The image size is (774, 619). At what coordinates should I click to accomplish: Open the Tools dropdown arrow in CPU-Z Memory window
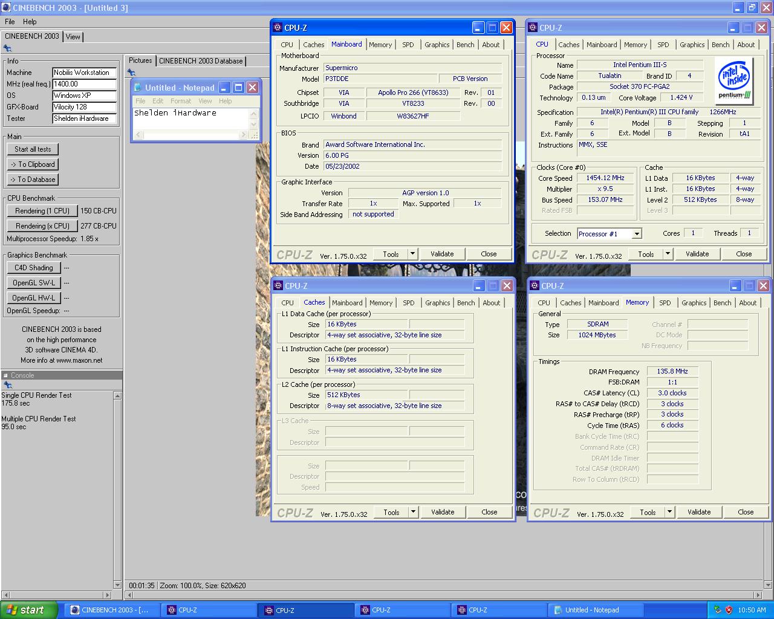pyautogui.click(x=670, y=512)
